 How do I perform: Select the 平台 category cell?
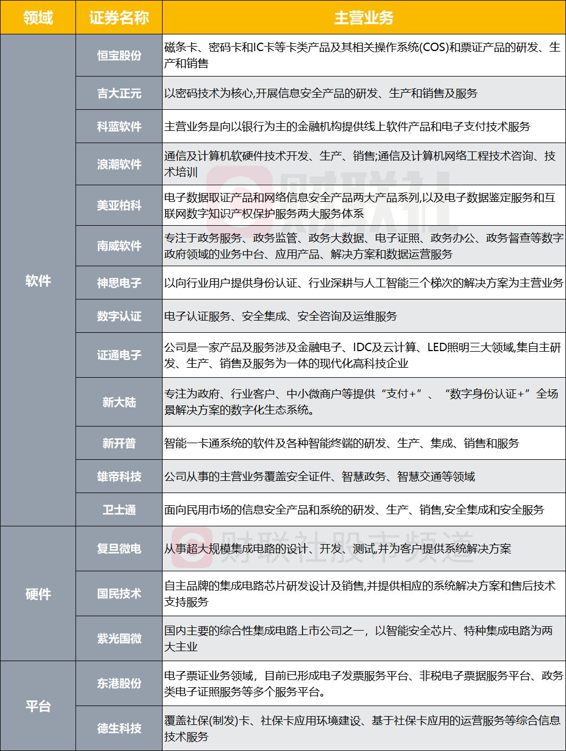[38, 706]
